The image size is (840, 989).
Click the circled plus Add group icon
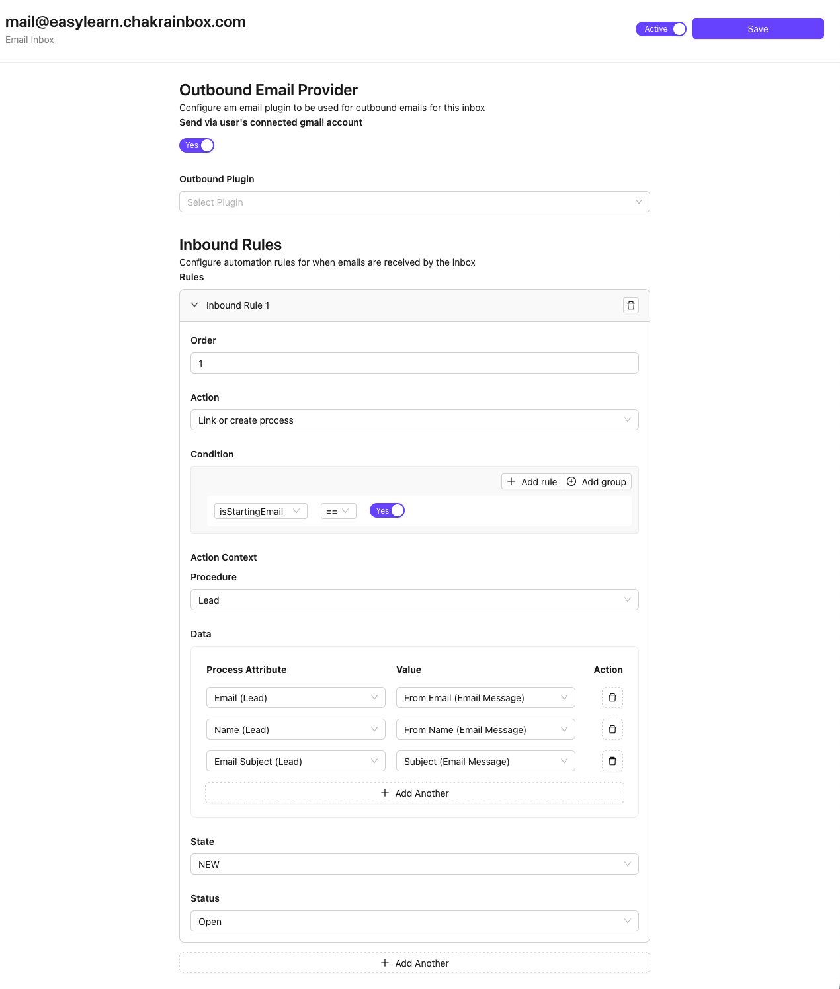571,482
